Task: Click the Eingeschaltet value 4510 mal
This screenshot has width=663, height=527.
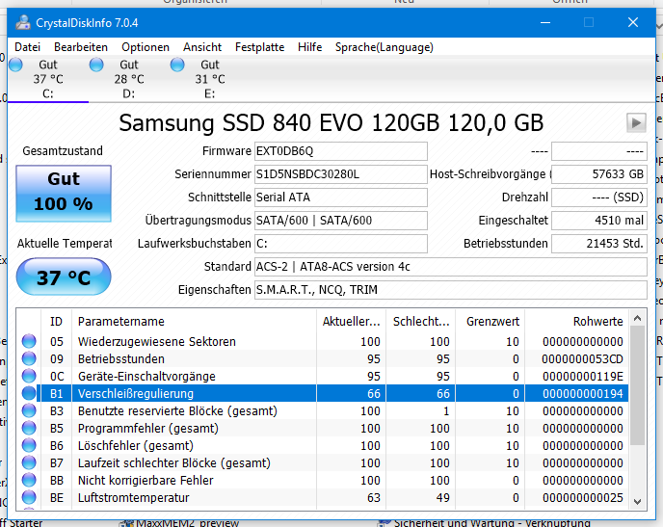Action: pyautogui.click(x=599, y=221)
